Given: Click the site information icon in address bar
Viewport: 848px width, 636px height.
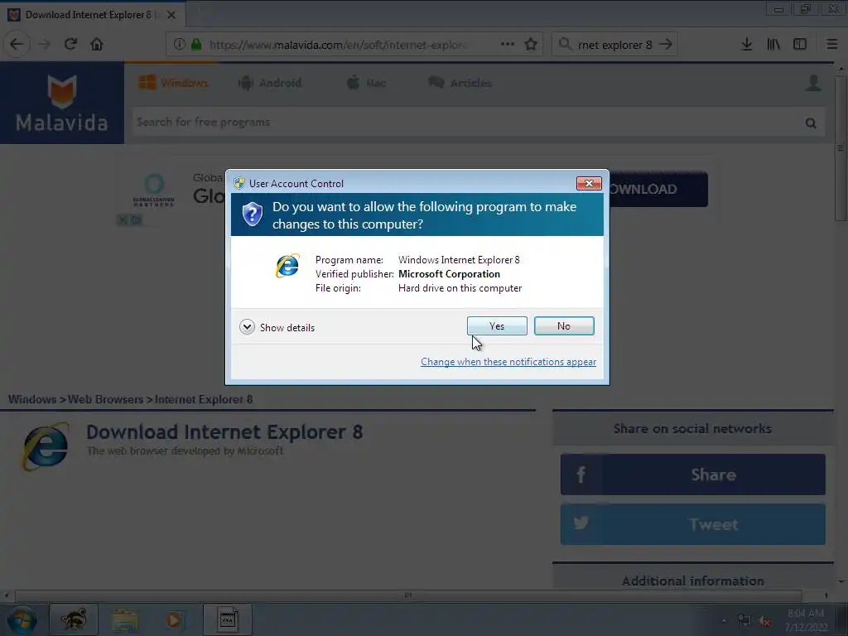Looking at the screenshot, I should point(179,45).
